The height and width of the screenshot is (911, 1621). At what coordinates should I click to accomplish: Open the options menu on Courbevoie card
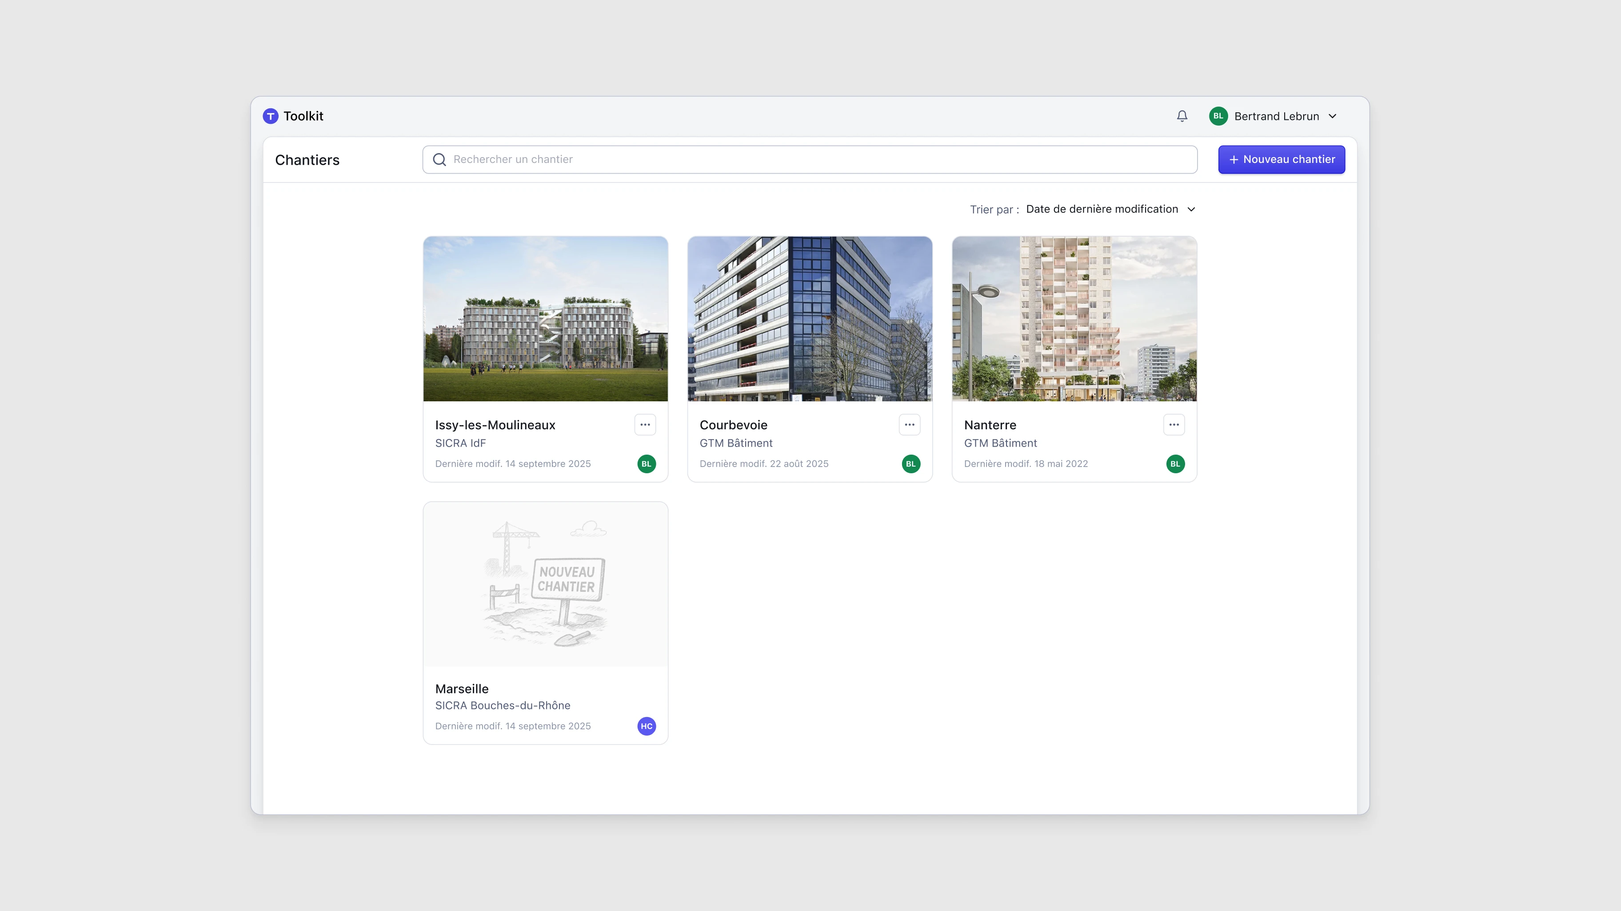pyautogui.click(x=909, y=424)
